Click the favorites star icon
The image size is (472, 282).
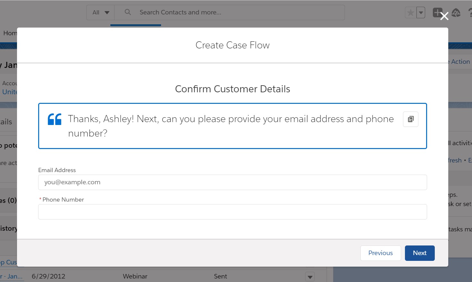[410, 13]
